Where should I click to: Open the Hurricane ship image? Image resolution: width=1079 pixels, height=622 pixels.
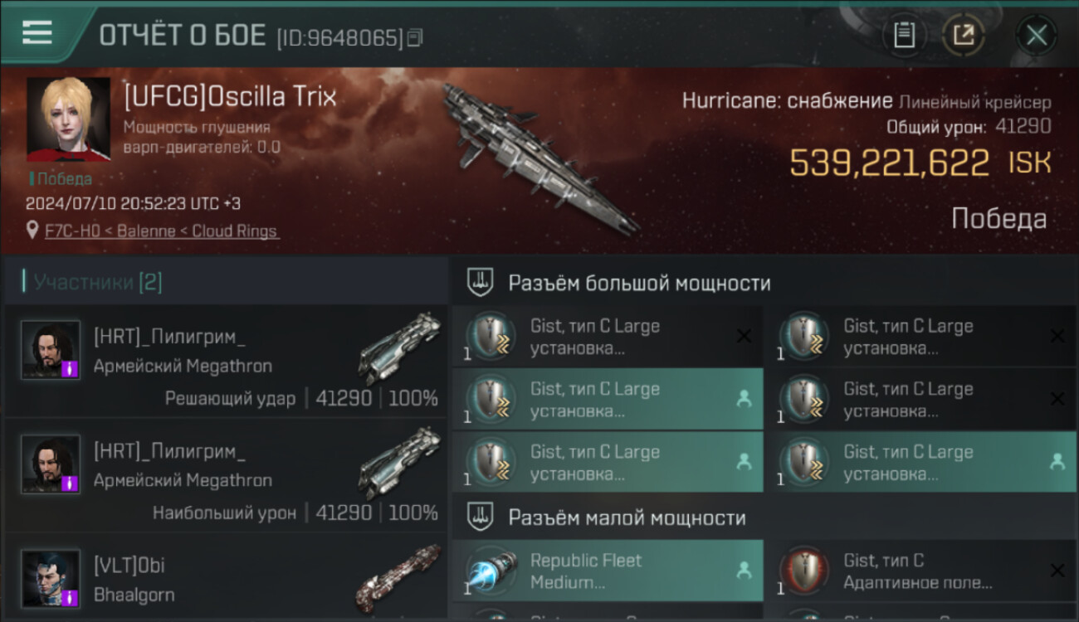539,158
